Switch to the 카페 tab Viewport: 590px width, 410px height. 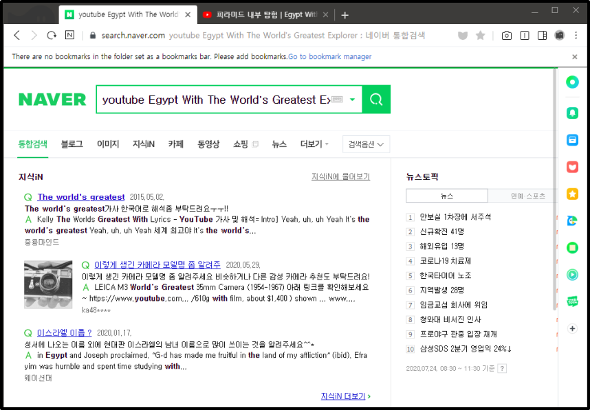(176, 144)
